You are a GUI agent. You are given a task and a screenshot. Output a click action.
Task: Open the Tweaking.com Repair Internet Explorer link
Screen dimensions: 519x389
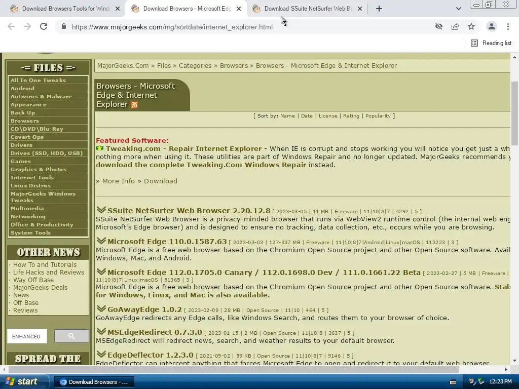(183, 148)
